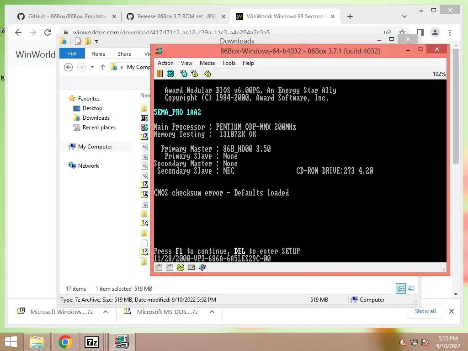
Task: Expand the My Computer breadcrumb arrow in address bar
Action: pos(122,68)
